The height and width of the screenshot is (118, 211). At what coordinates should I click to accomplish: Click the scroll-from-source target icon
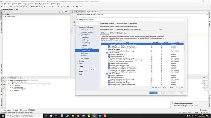[59, 12]
